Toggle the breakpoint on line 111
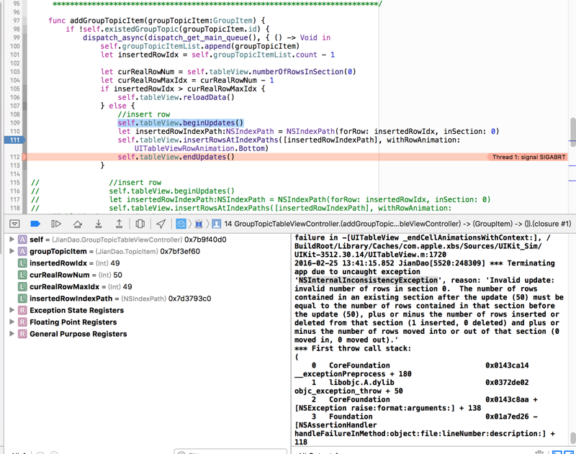 14,140
